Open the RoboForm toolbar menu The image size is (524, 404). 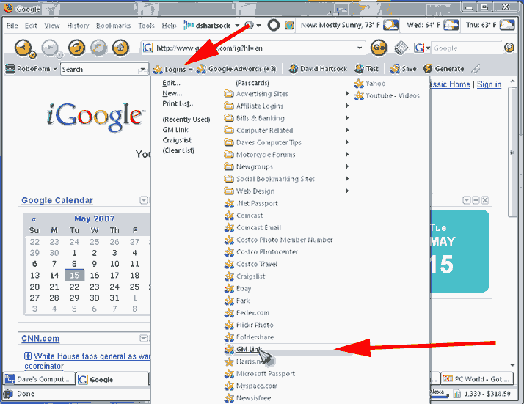pyautogui.click(x=32, y=69)
